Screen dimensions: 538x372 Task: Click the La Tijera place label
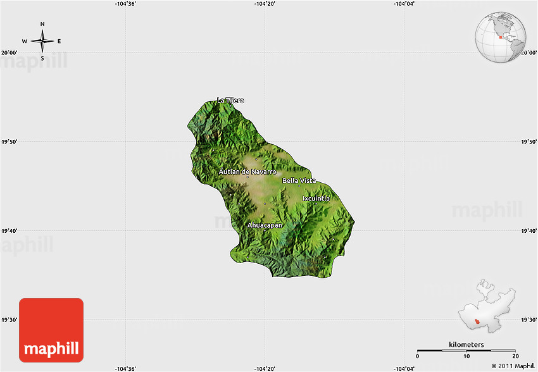click(x=230, y=101)
